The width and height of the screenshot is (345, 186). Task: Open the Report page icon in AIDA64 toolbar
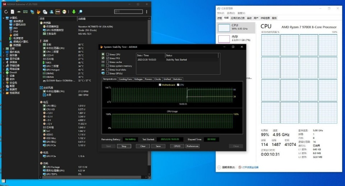pos(13,12)
